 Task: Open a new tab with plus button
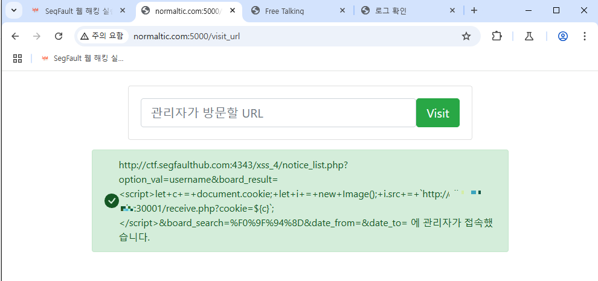pyautogui.click(x=474, y=11)
